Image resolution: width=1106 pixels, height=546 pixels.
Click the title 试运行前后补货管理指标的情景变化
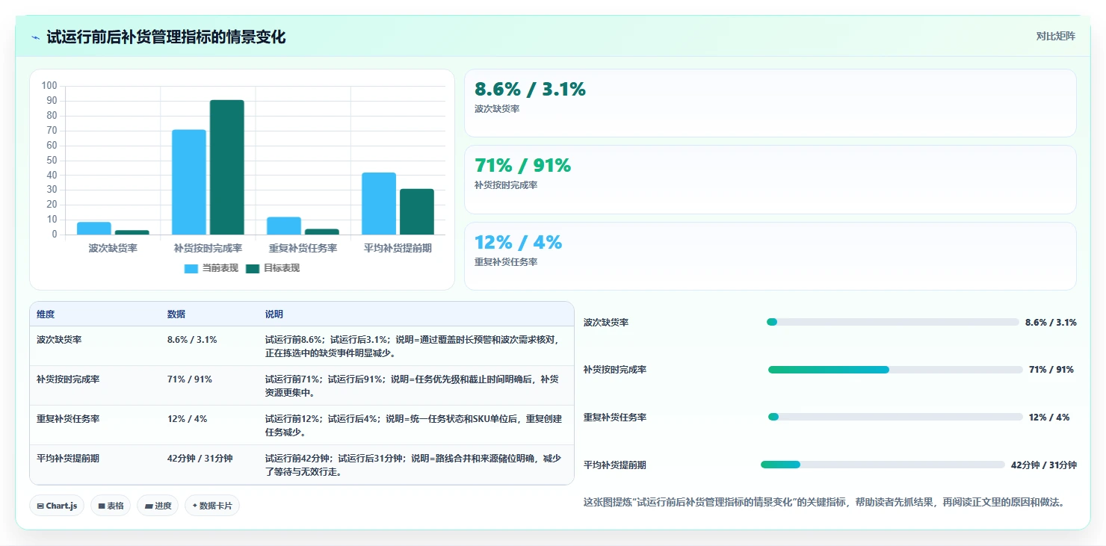pos(166,37)
